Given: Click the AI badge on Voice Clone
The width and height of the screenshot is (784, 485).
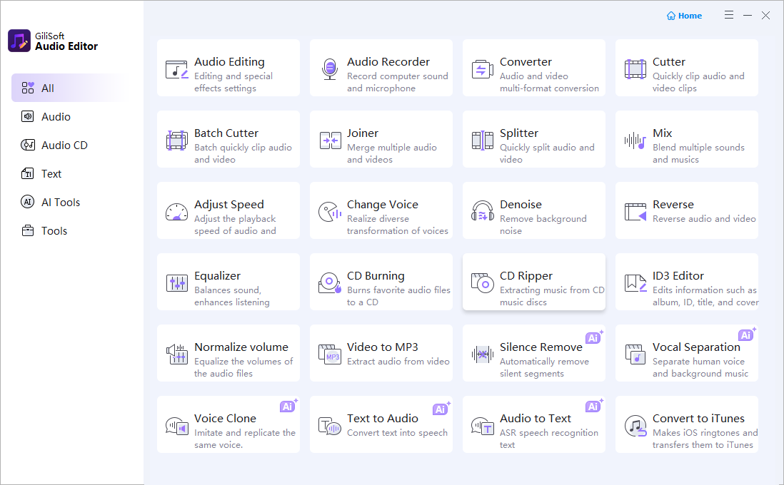Looking at the screenshot, I should 288,406.
